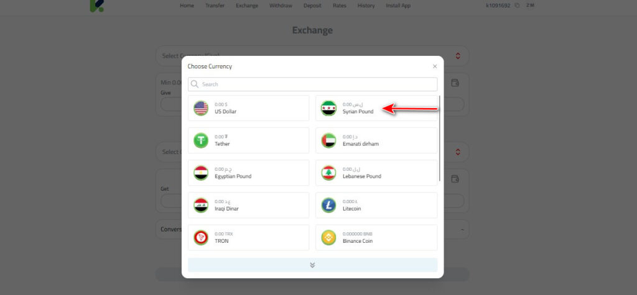This screenshot has height=295, width=637.
Task: Open the second Select Currency dropdown arrows
Action: (x=458, y=152)
